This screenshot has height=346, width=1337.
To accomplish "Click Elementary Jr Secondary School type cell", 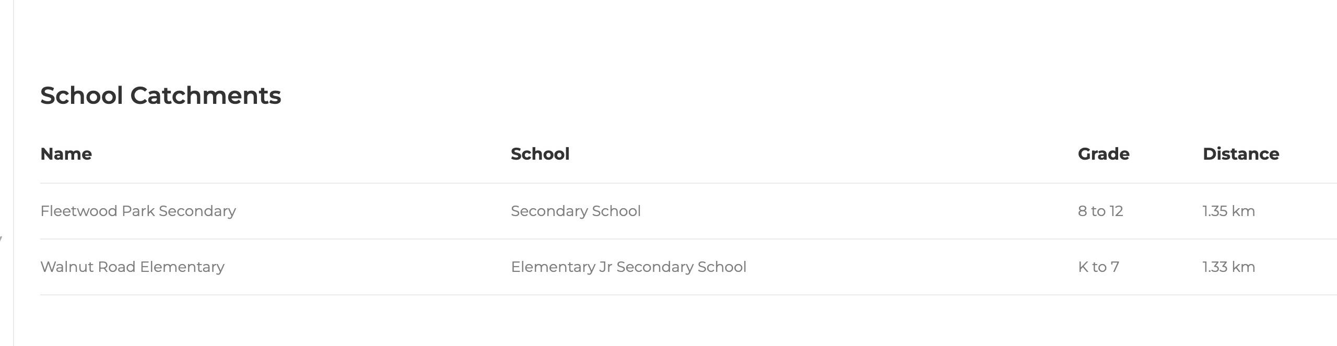I will point(628,267).
